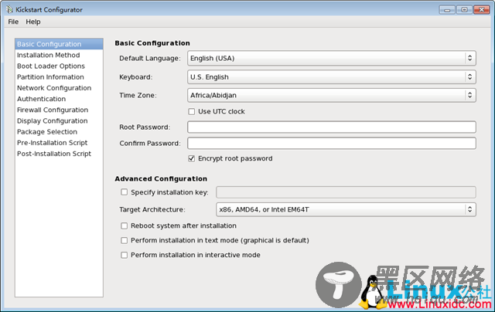
Task: Focus the Confirm Password field
Action: [332, 143]
